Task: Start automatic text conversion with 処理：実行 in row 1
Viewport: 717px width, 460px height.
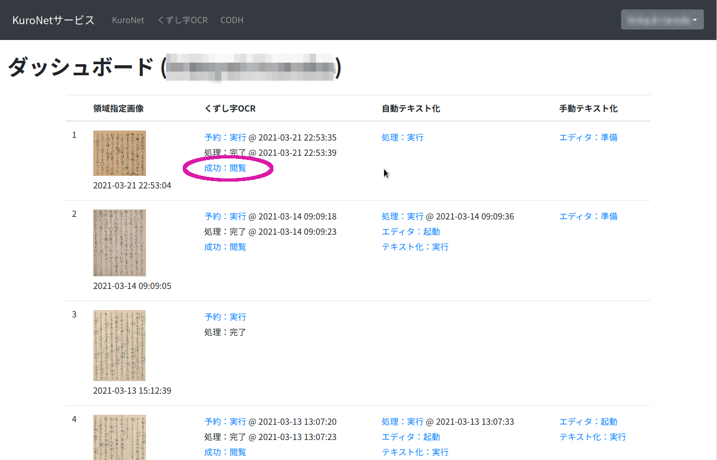Action: pos(402,137)
